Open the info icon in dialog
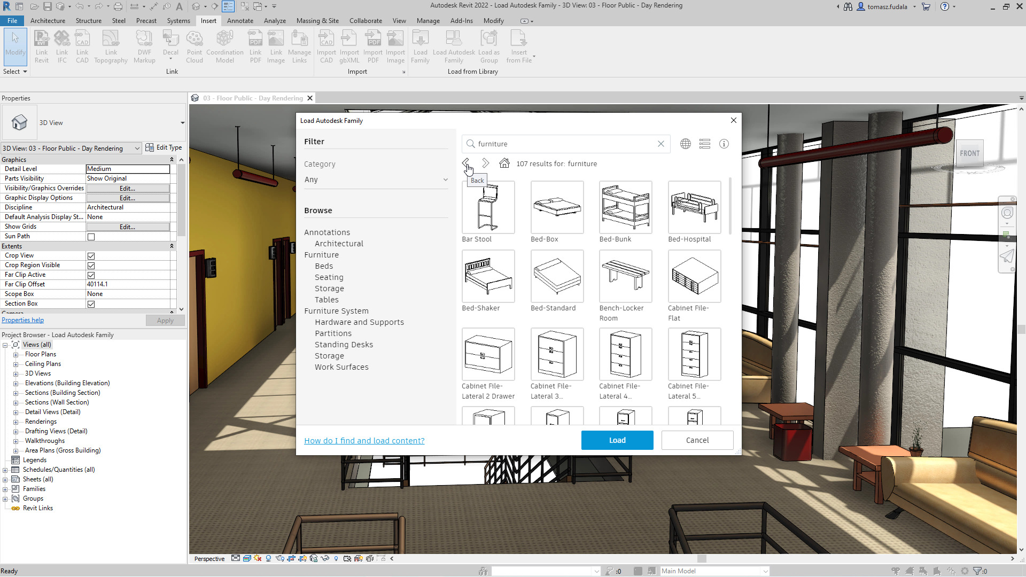This screenshot has width=1026, height=577. pos(724,144)
